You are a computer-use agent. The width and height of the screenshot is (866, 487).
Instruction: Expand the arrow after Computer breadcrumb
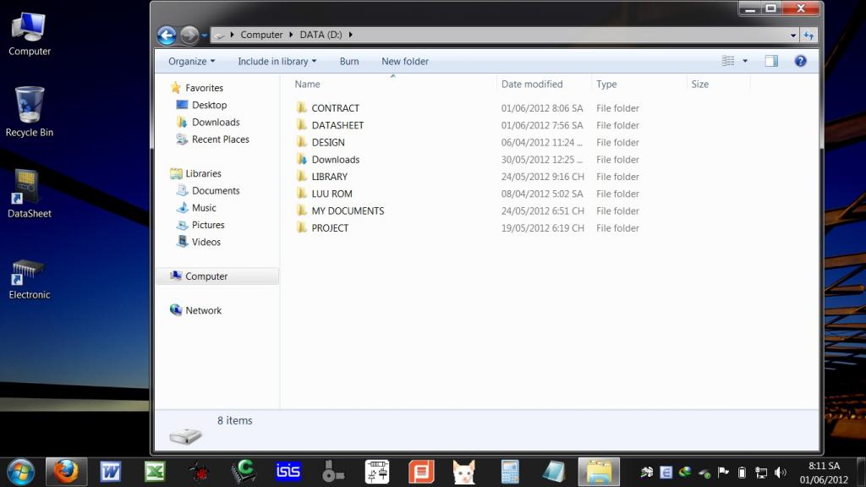[x=291, y=35]
